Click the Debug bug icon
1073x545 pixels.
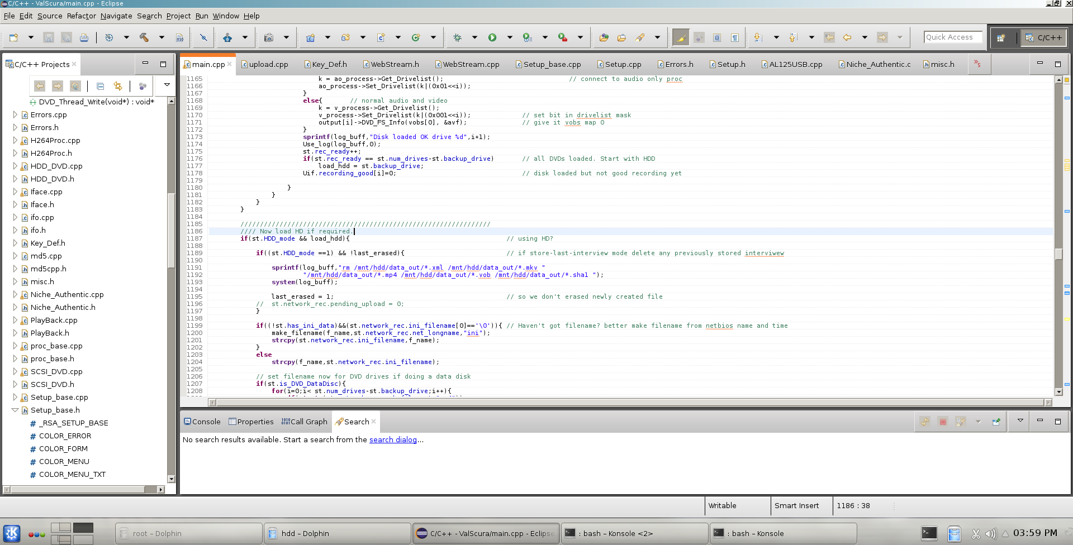[457, 37]
